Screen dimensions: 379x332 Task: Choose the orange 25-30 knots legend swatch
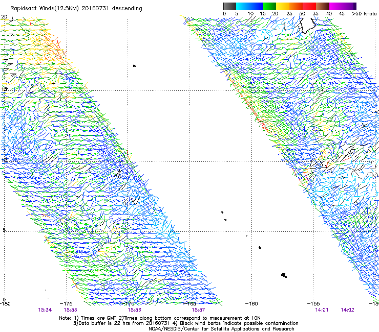click(296, 6)
